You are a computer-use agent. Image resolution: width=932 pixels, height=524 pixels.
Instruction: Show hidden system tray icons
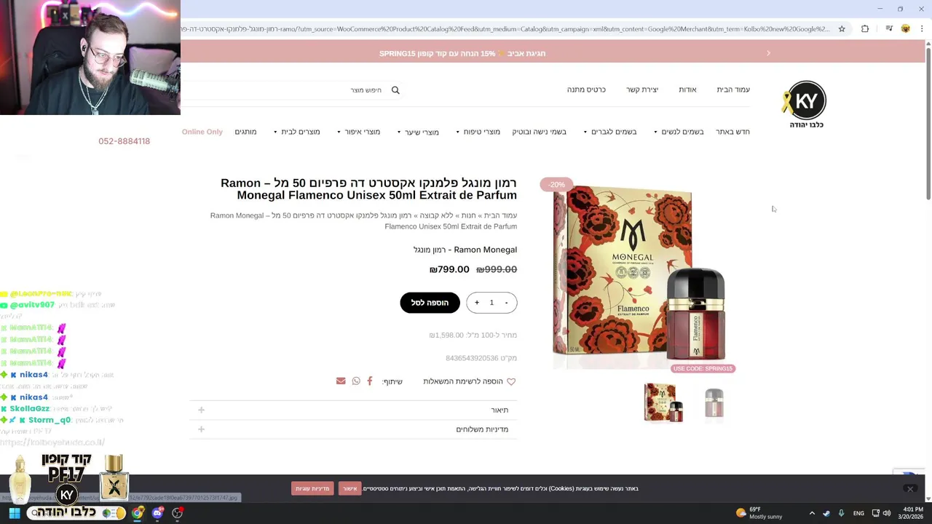pyautogui.click(x=812, y=513)
